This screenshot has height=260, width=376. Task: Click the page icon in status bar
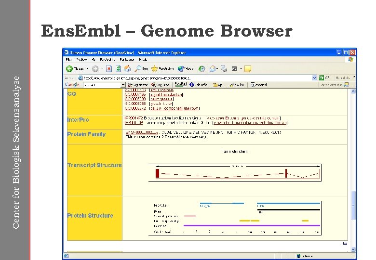pos(67,256)
